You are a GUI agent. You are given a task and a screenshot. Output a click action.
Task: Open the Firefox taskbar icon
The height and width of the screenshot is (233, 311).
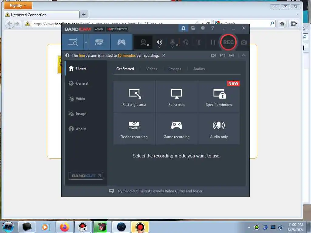click(x=64, y=227)
